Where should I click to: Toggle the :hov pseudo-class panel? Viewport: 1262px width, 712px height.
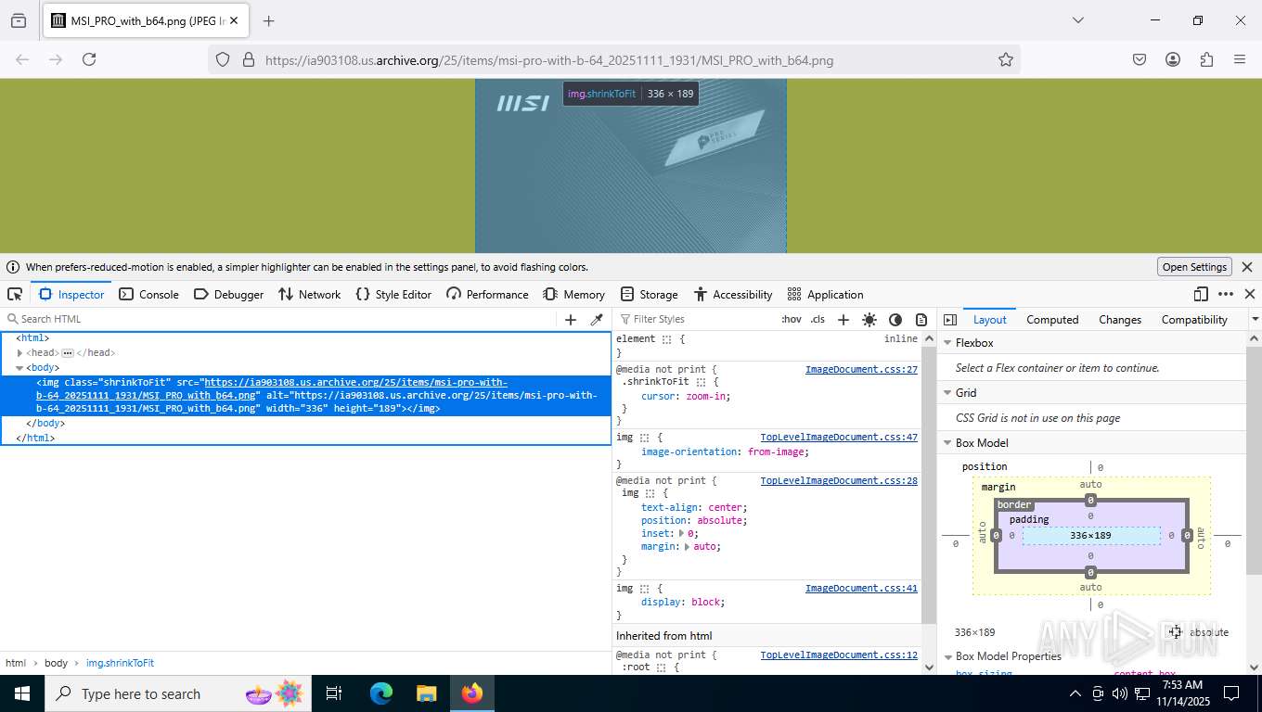tap(791, 319)
